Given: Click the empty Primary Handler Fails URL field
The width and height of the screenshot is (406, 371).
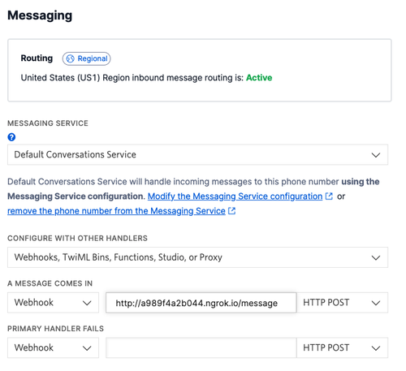Looking at the screenshot, I should pos(201,347).
